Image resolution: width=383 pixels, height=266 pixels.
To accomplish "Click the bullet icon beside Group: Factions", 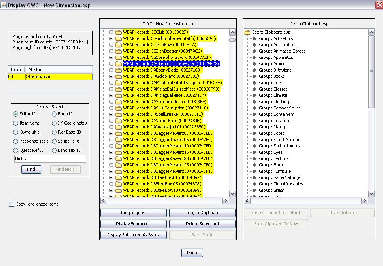I will 255,158.
